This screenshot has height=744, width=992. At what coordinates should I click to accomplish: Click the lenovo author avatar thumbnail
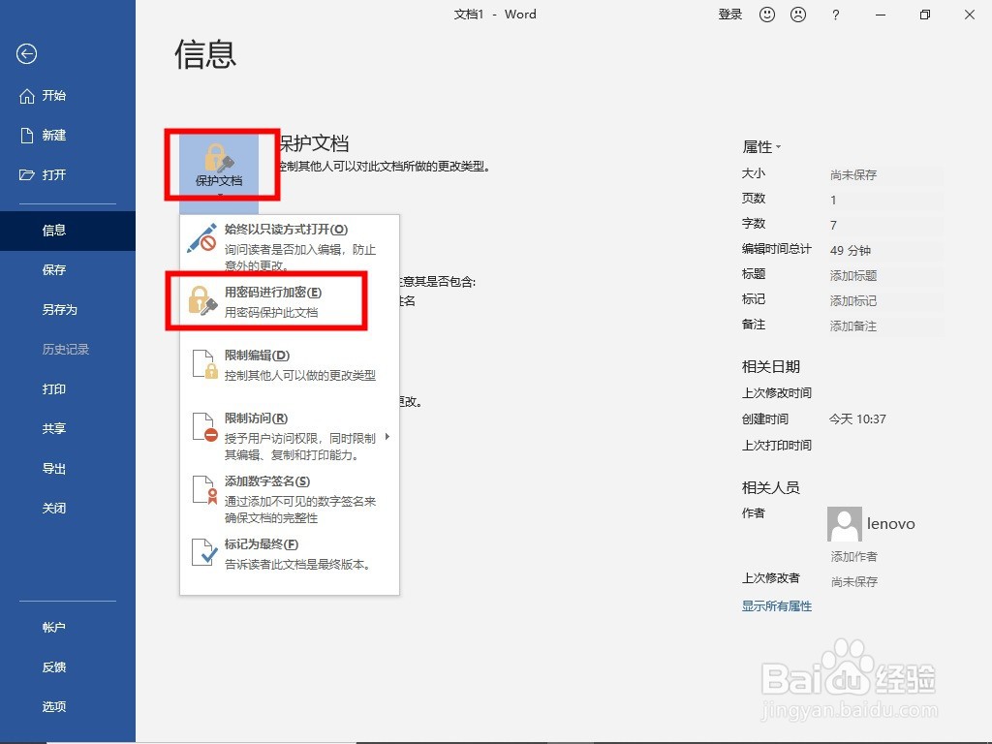844,523
